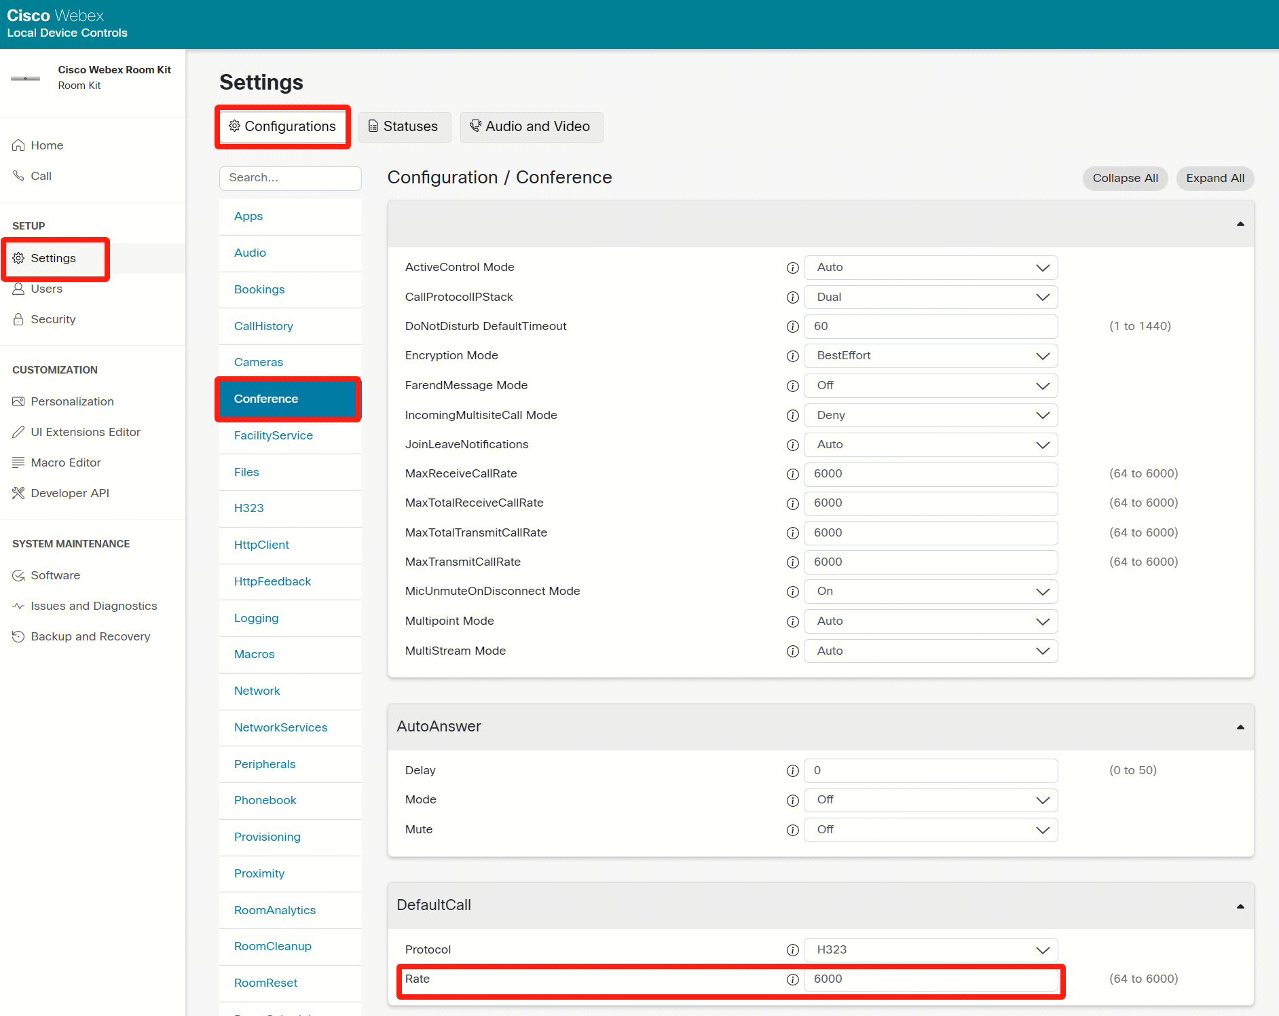Click the Collapse All button

point(1125,178)
